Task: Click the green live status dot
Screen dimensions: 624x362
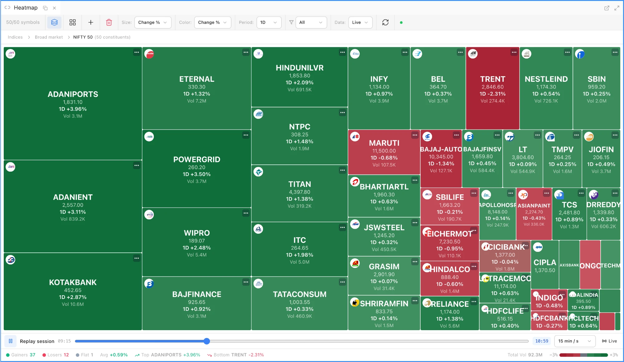Action: [401, 22]
